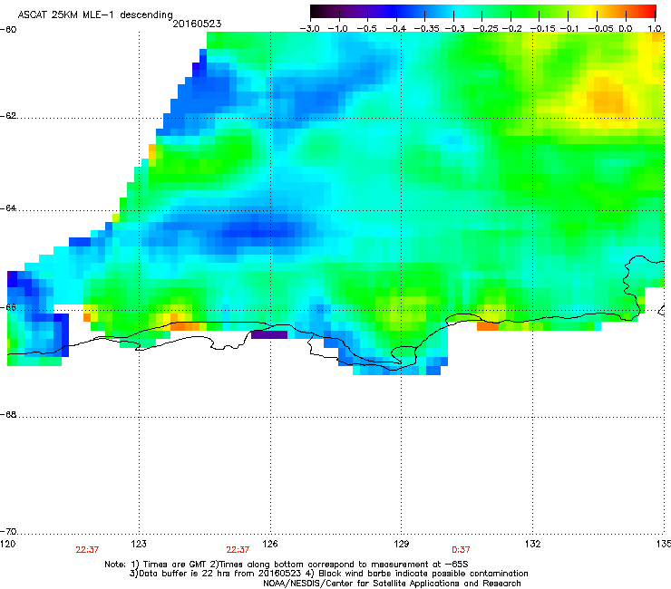
Task: Click the -0.5 color bar label
Action: [x=366, y=28]
